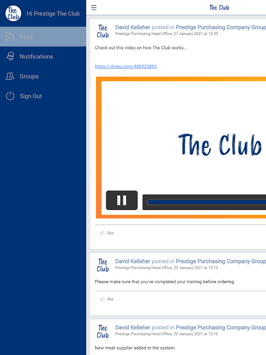
Task: Click the Sign Out power icon
Action: [10, 96]
